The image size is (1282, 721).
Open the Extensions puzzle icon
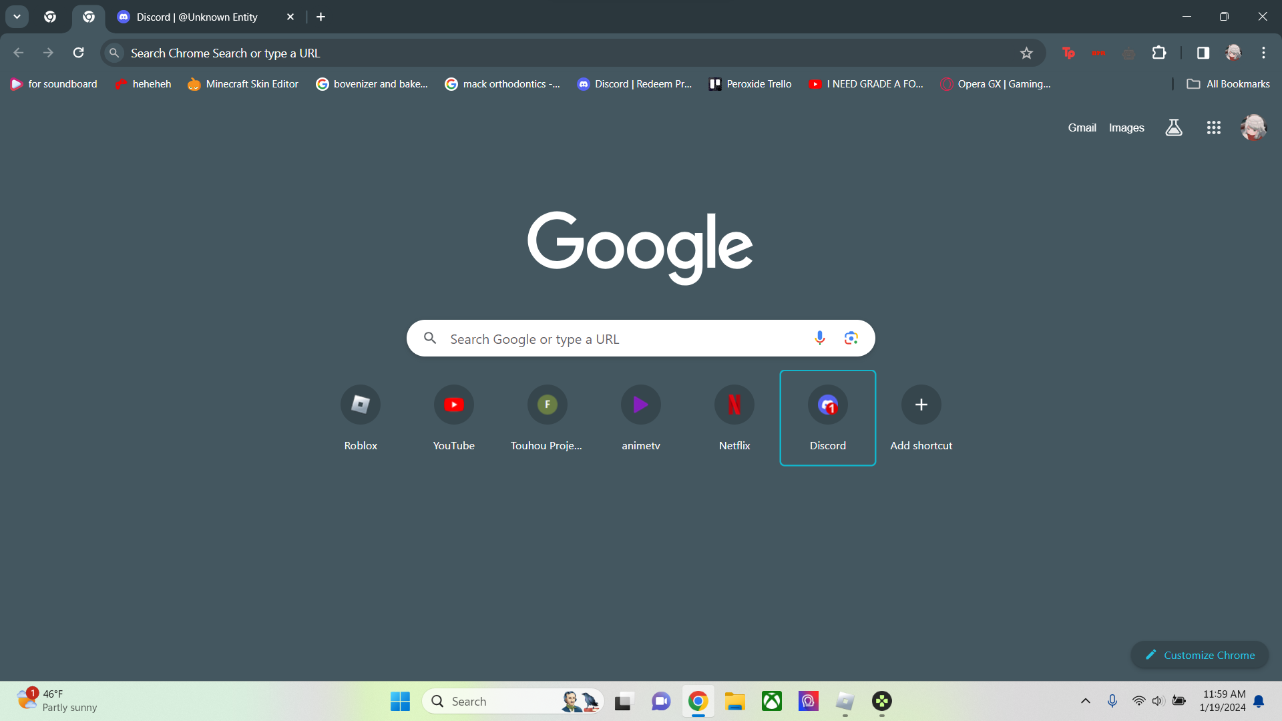1159,53
